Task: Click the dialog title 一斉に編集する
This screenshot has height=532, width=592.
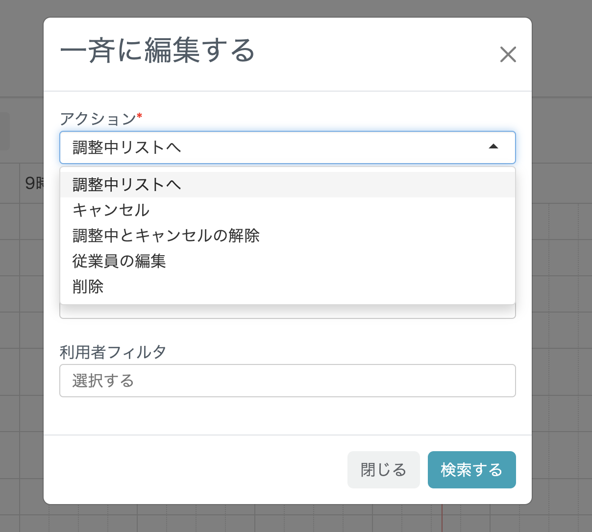Action: (157, 50)
